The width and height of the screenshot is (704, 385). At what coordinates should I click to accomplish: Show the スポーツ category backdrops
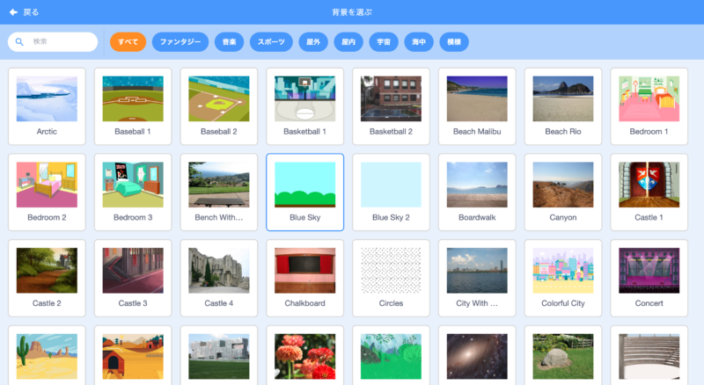coord(272,42)
